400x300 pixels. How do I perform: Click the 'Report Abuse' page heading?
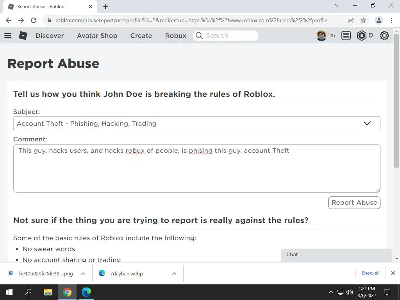tap(53, 64)
